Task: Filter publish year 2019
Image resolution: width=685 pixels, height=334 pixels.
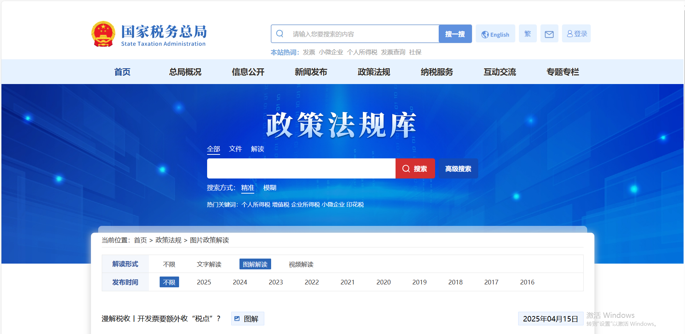Action: tap(420, 282)
